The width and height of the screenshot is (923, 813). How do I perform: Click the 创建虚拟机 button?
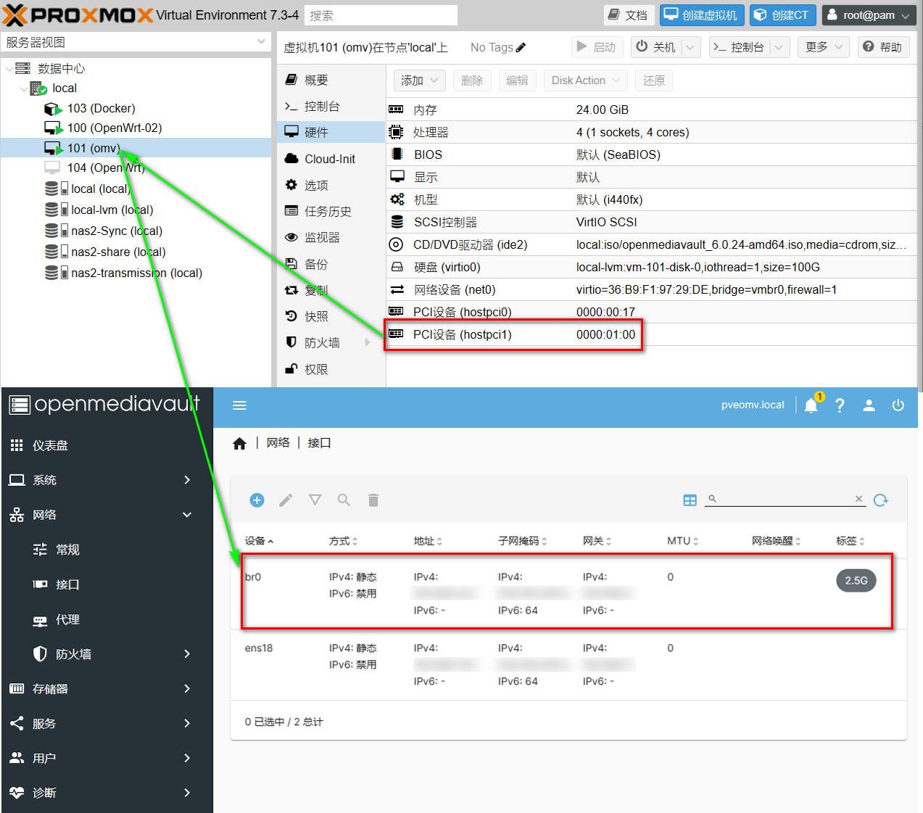coord(701,15)
